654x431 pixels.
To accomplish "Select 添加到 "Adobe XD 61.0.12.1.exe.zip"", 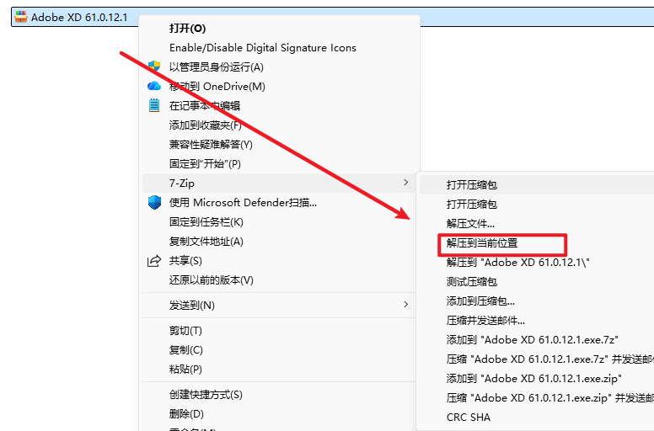I will pyautogui.click(x=533, y=379).
